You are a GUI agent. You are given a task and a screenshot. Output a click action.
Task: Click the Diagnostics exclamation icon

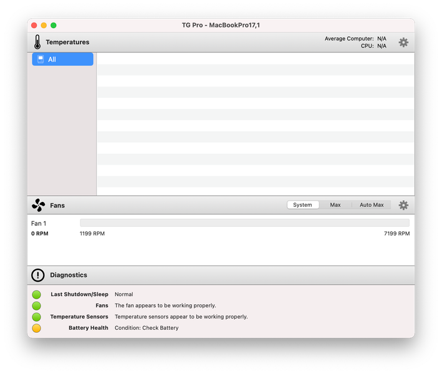point(38,275)
